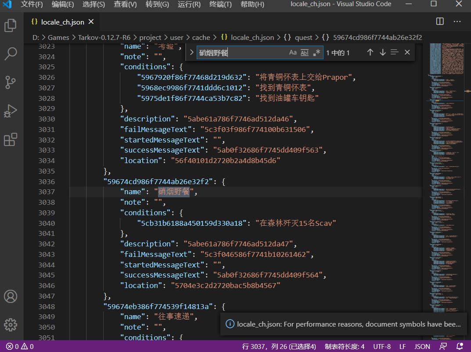Click the 1 中的 1 match counter
This screenshot has height=352, width=471.
click(x=338, y=53)
